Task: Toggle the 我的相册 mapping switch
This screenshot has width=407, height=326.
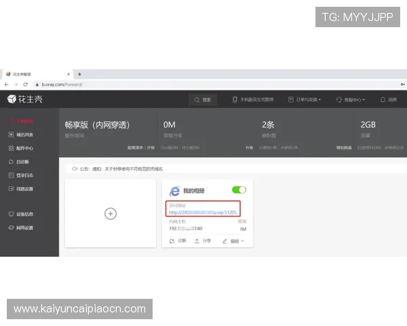Action: pos(239,190)
